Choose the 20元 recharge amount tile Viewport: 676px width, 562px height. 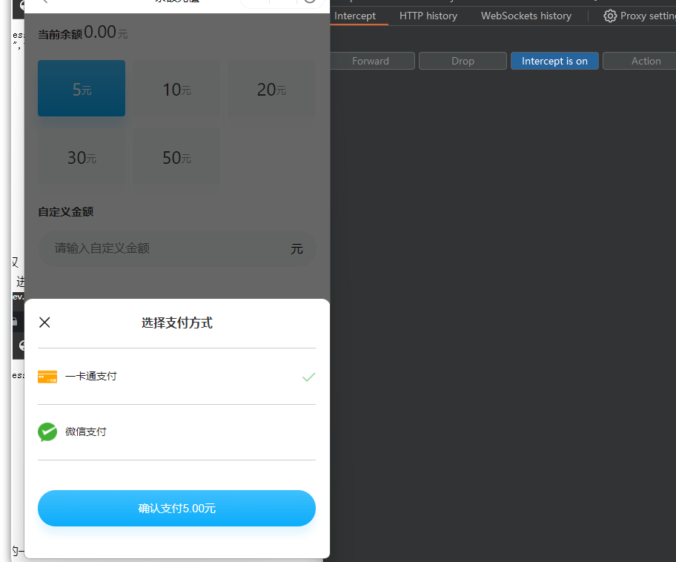pos(271,89)
